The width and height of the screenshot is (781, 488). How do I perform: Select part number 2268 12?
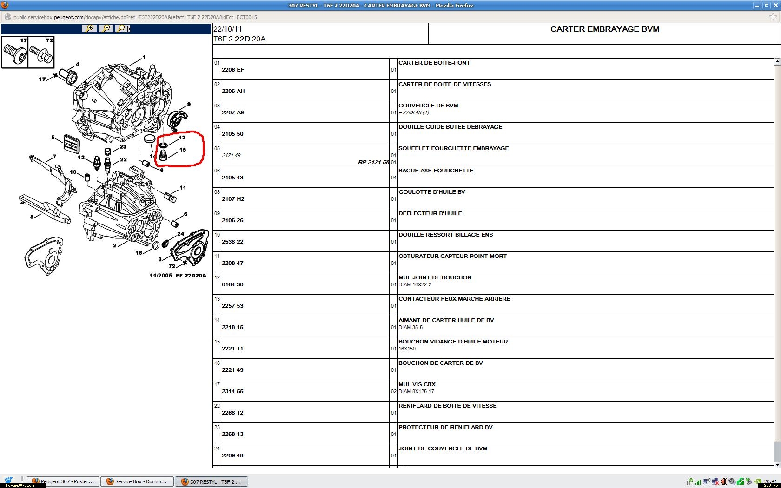coord(232,413)
